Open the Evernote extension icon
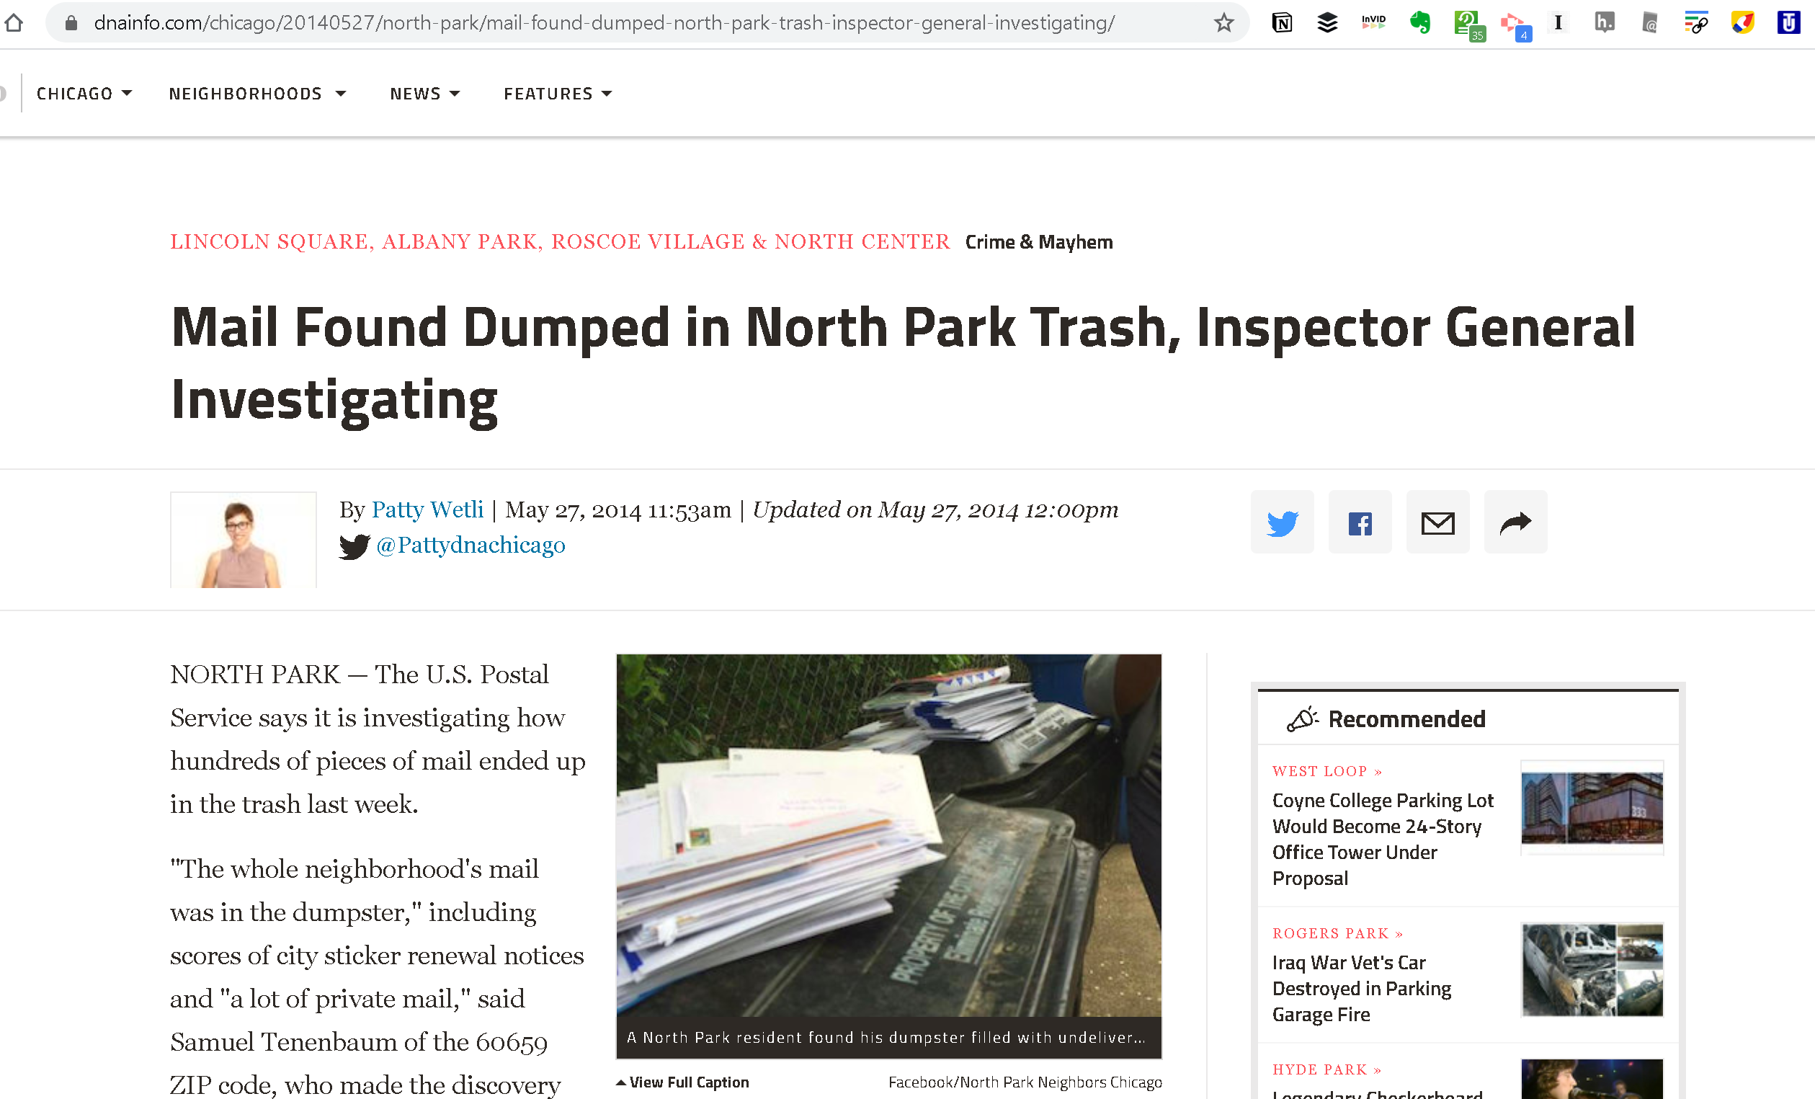The width and height of the screenshot is (1815, 1099). [x=1419, y=23]
